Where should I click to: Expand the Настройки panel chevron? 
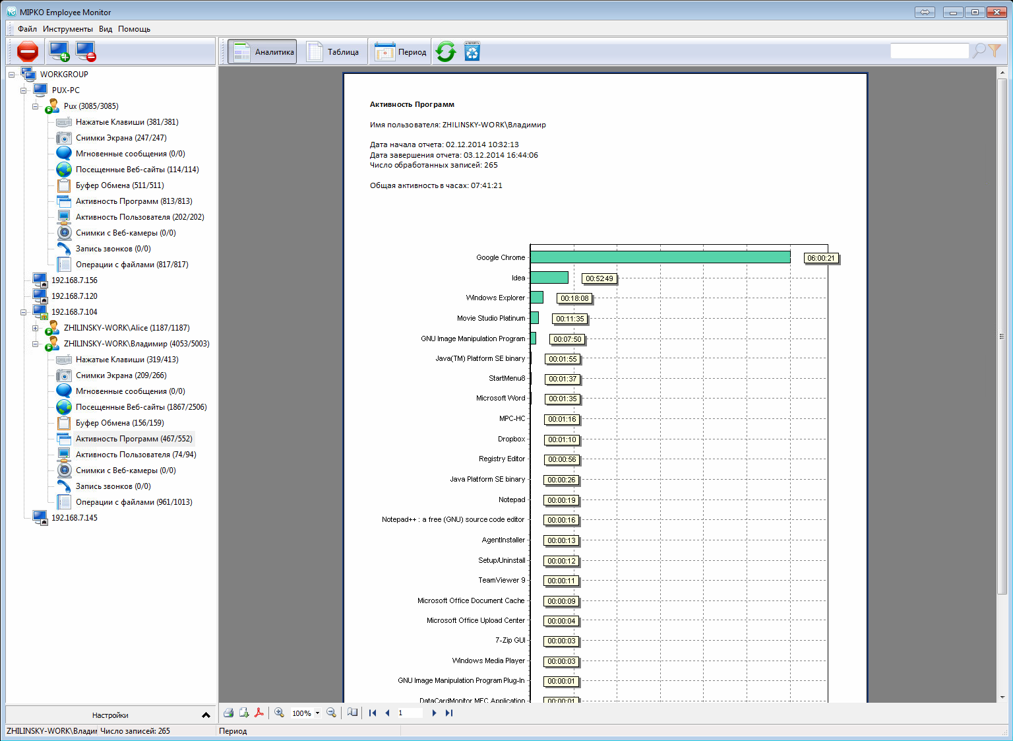tap(206, 715)
